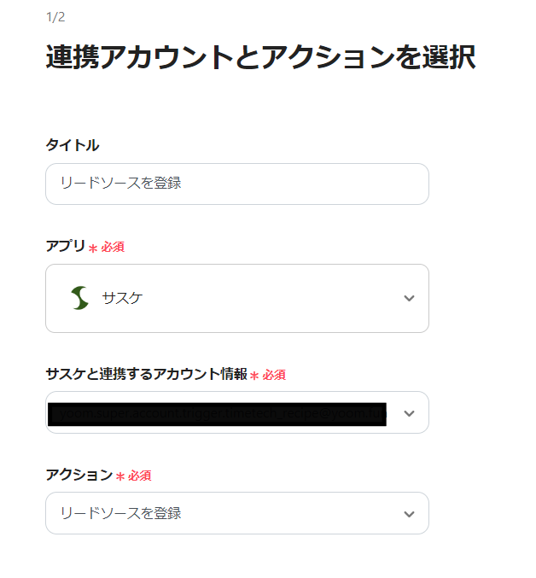This screenshot has height=578, width=536.
Task: Click 必須 badge beside account info label
Action: 274,375
